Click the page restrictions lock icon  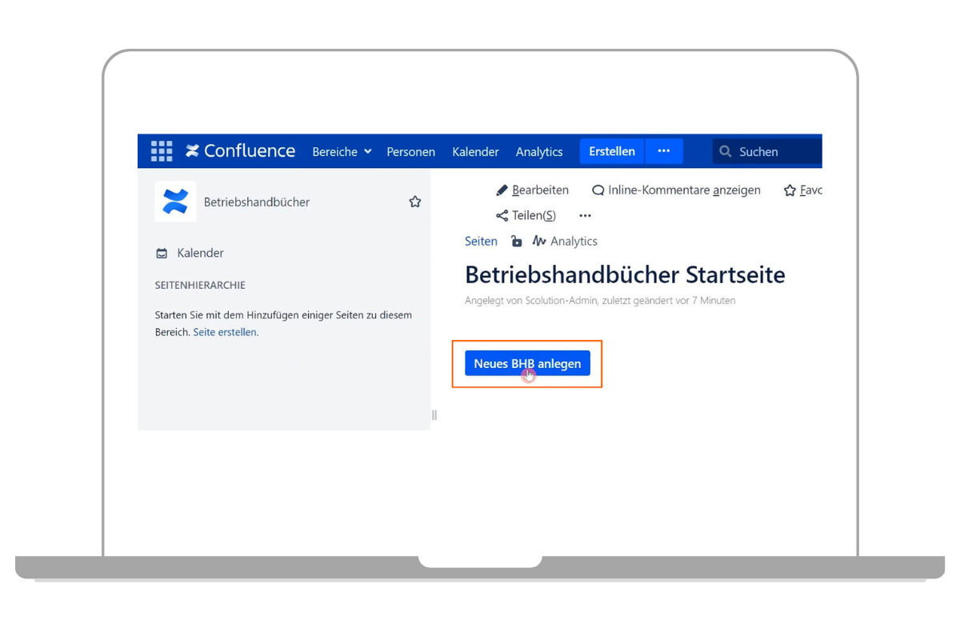[x=517, y=241]
